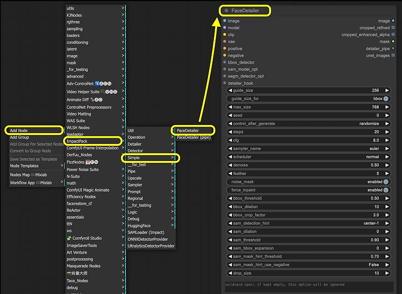Expand the HuggingFace submenu

point(151,226)
